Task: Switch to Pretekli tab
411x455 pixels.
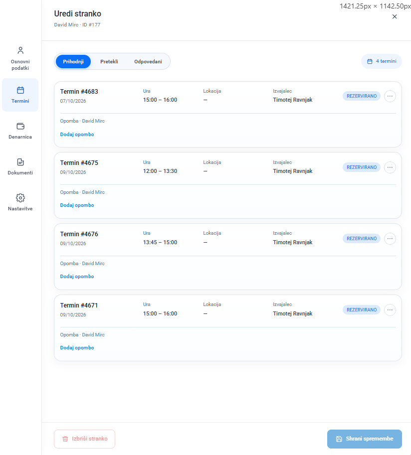Action: coord(109,61)
